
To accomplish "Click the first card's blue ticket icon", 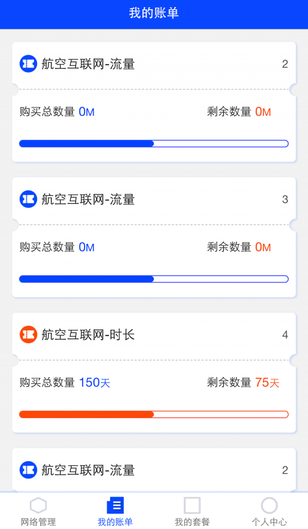I will (x=28, y=64).
